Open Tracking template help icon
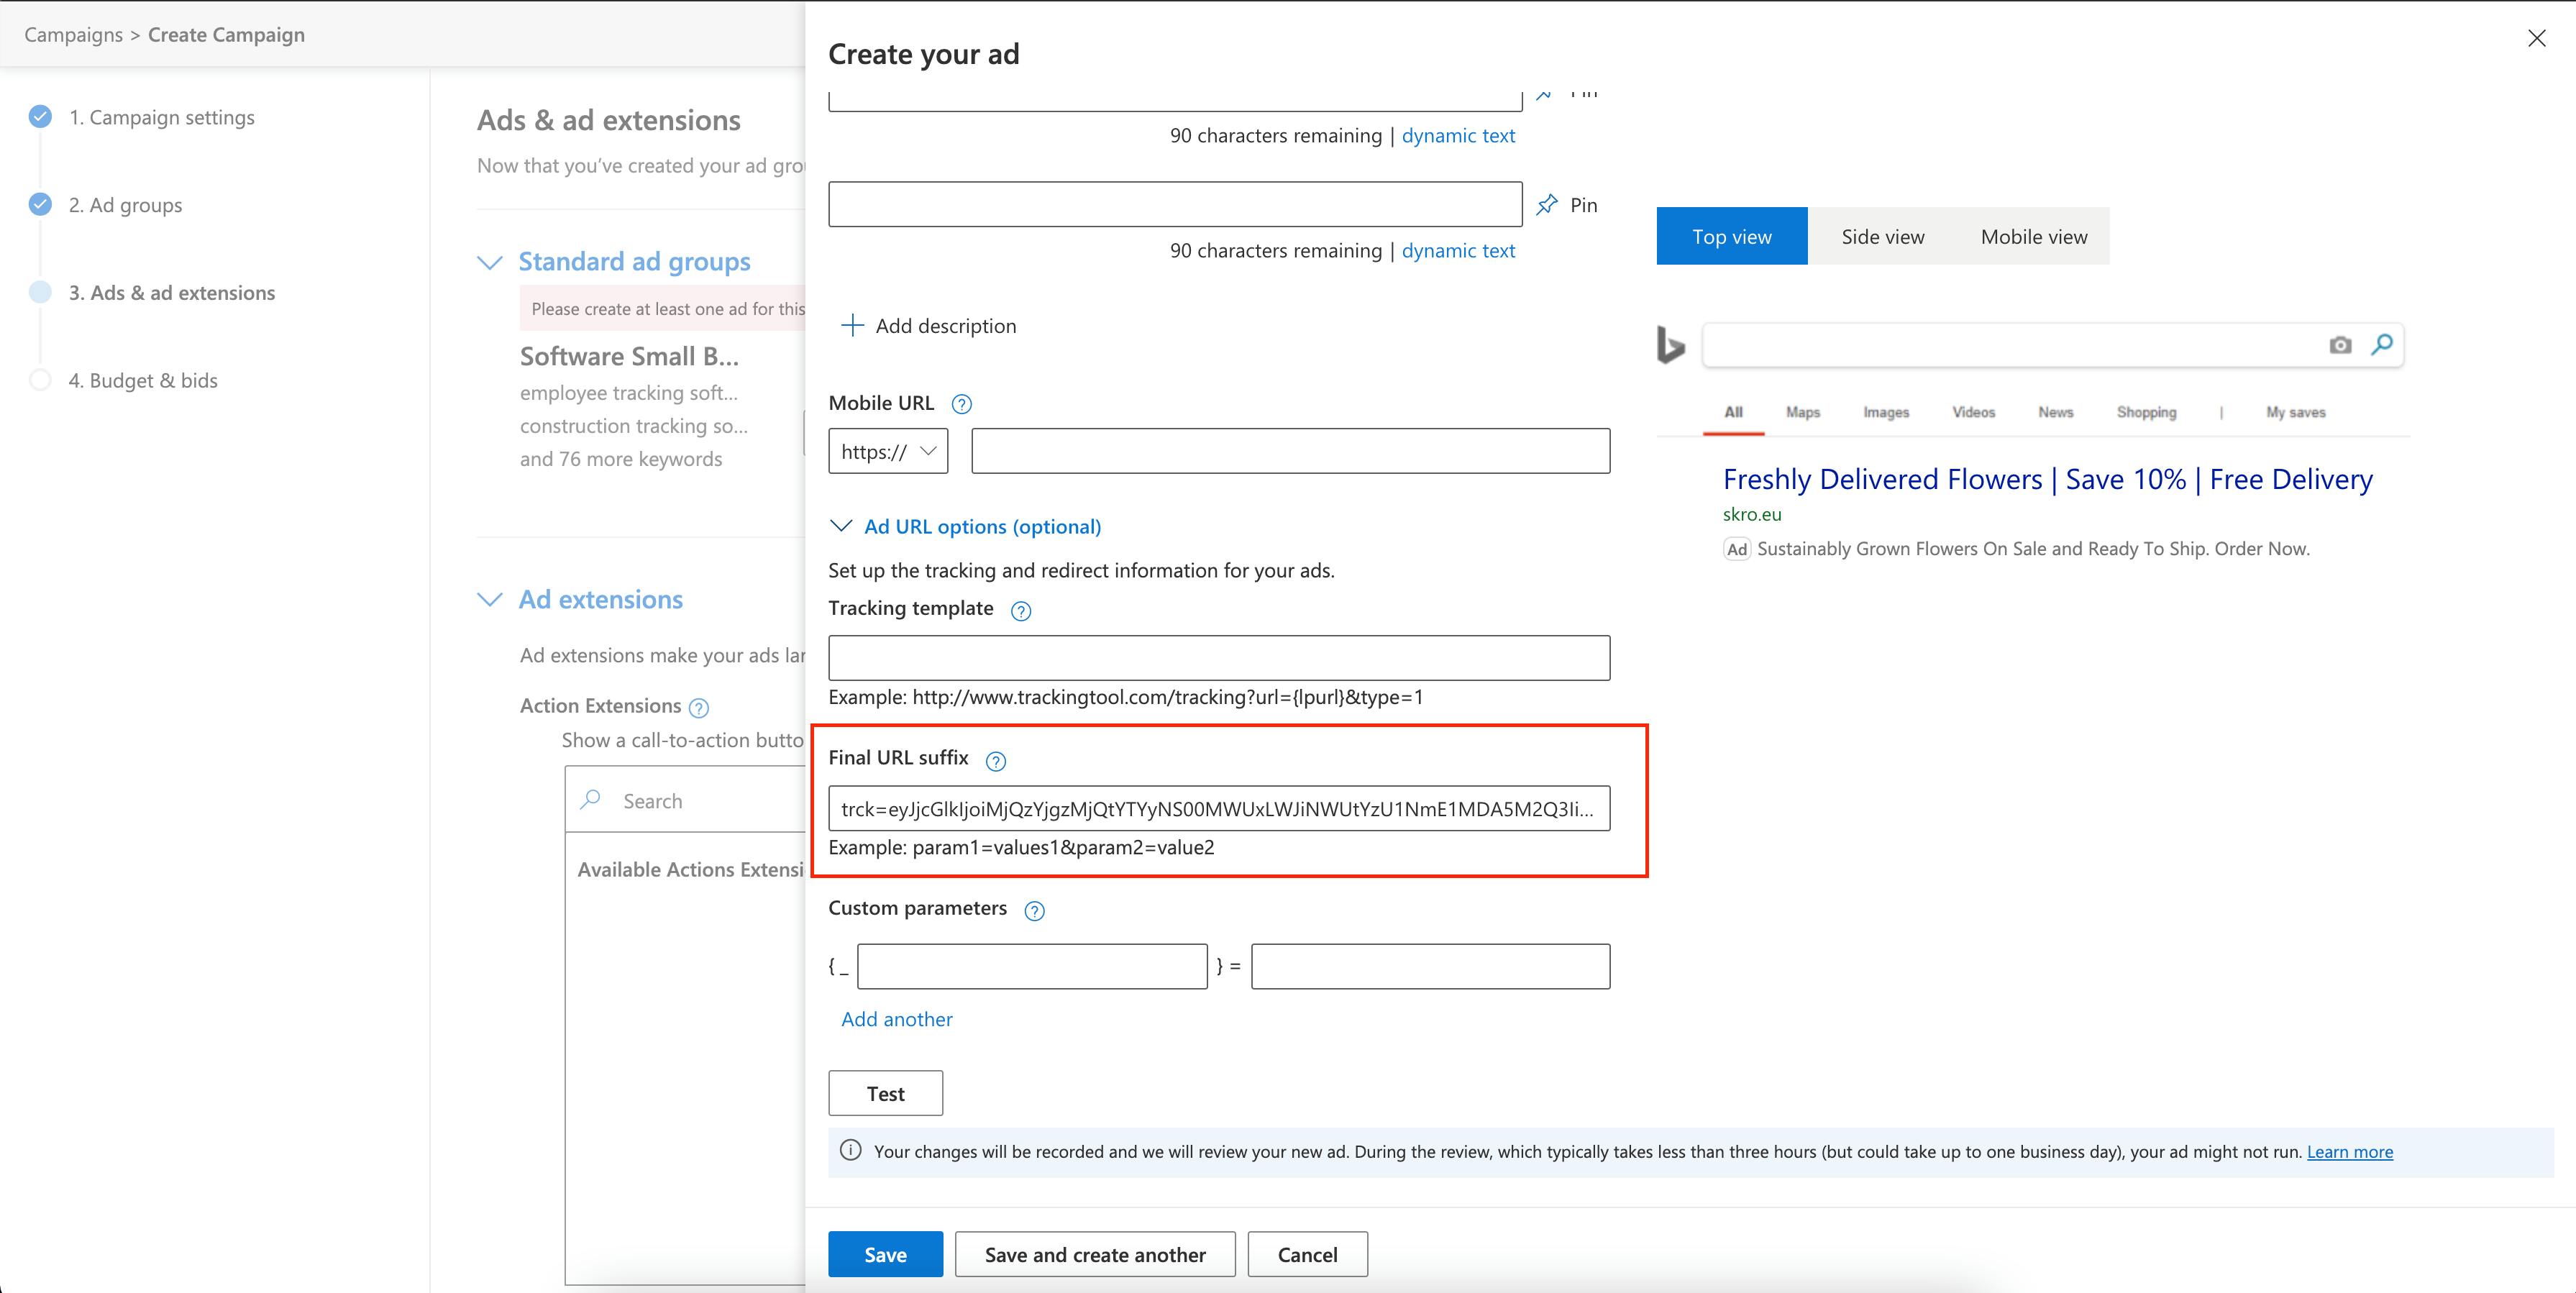The height and width of the screenshot is (1293, 2576). [1020, 611]
